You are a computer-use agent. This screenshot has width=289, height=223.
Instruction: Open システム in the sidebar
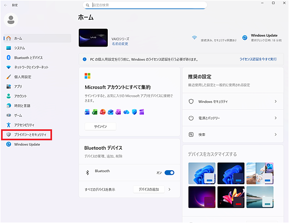37,48
